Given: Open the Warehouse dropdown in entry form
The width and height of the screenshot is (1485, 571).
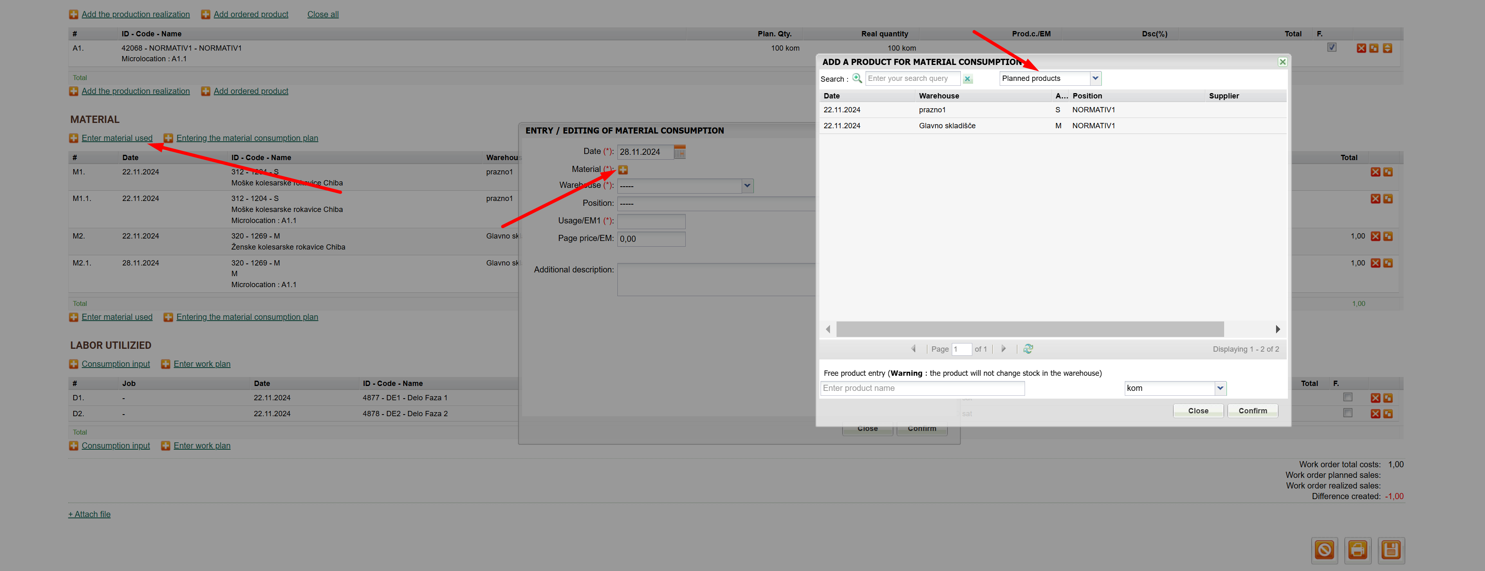Looking at the screenshot, I should (x=747, y=186).
